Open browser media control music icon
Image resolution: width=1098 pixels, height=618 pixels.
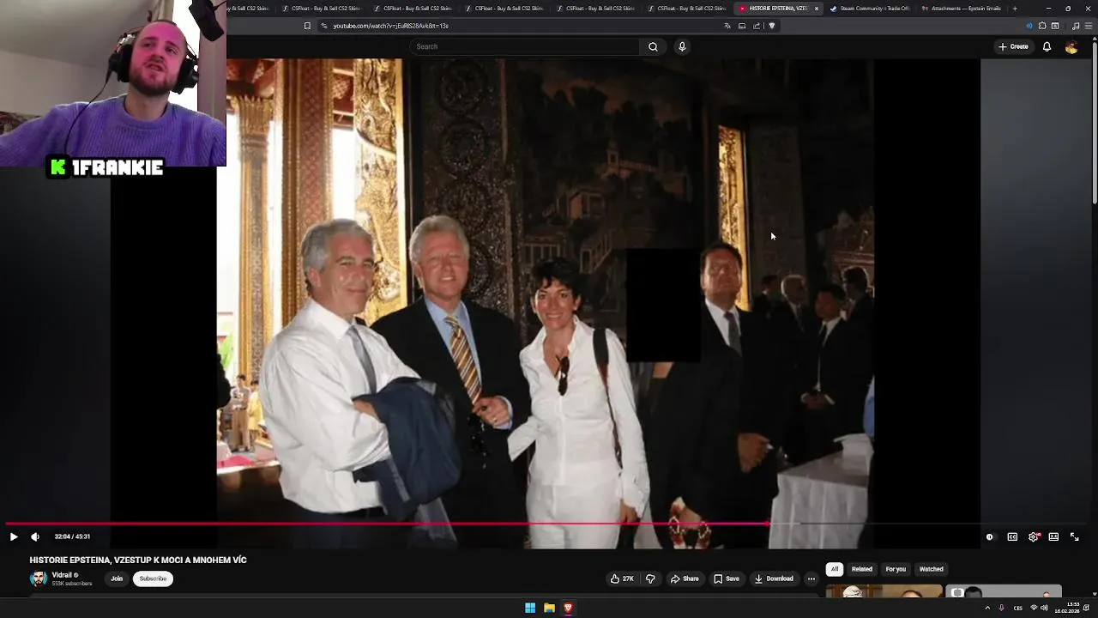point(1076,26)
